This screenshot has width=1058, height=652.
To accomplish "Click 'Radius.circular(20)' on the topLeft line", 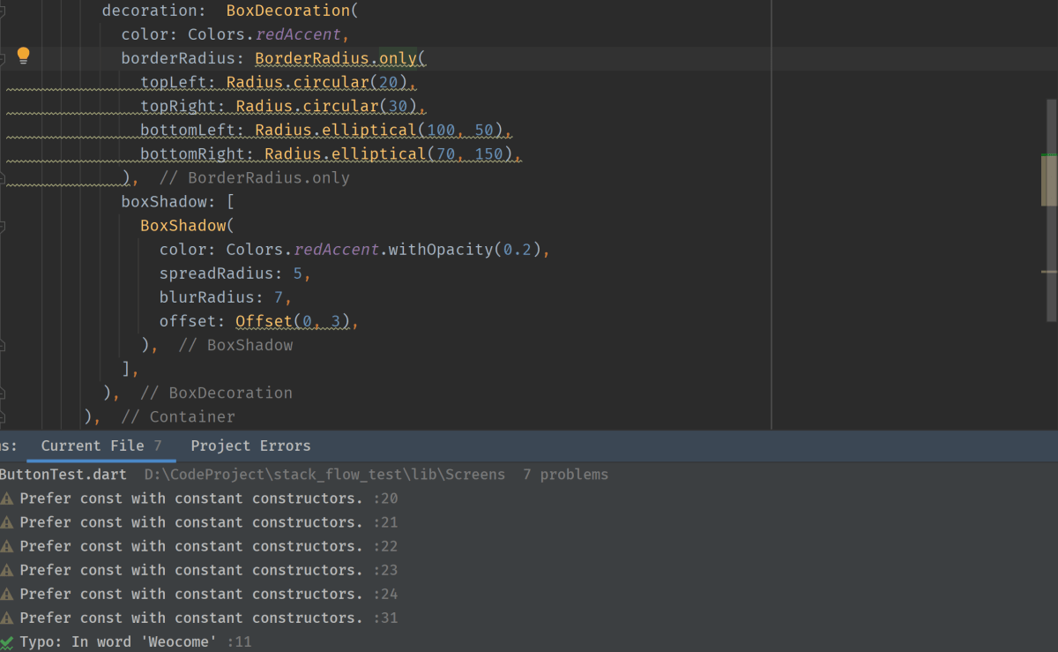I will tap(317, 83).
